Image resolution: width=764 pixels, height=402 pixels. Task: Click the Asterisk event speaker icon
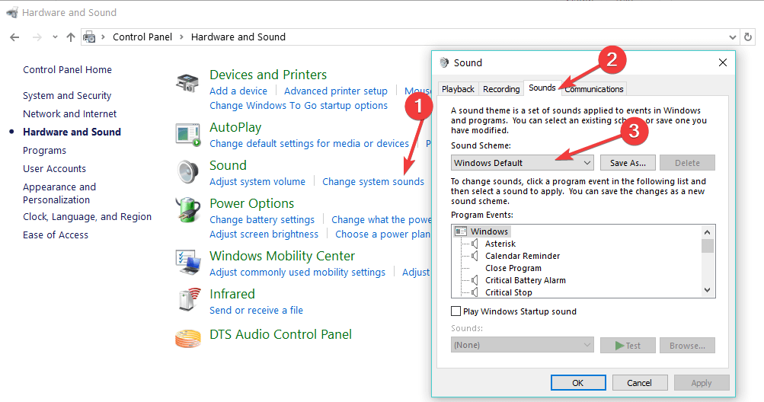tap(475, 244)
